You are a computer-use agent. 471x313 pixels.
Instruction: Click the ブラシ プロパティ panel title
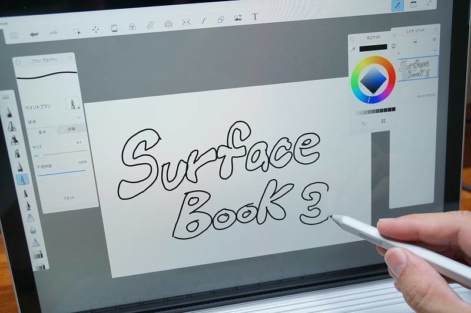pos(44,60)
